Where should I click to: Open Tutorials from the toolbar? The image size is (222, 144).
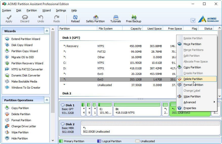116,18
